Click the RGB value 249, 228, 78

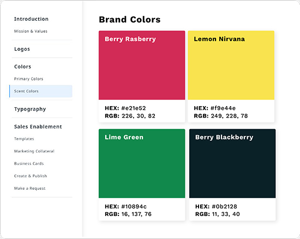pyautogui.click(x=229, y=116)
